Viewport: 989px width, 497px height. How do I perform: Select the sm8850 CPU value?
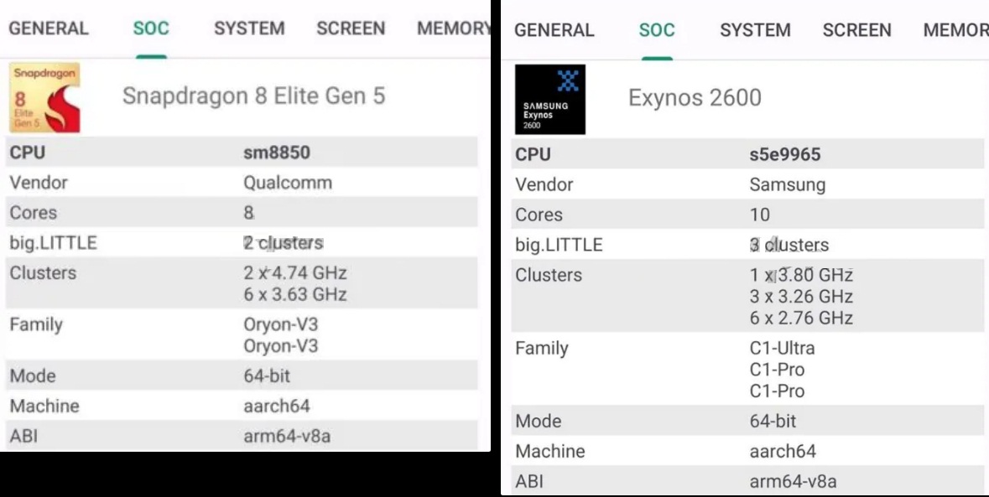coord(277,153)
